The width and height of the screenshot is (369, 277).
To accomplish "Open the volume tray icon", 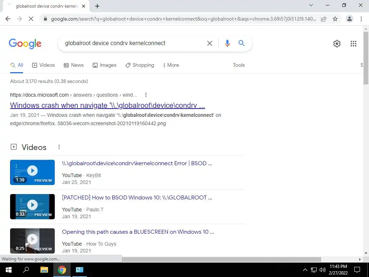I will coord(323,270).
